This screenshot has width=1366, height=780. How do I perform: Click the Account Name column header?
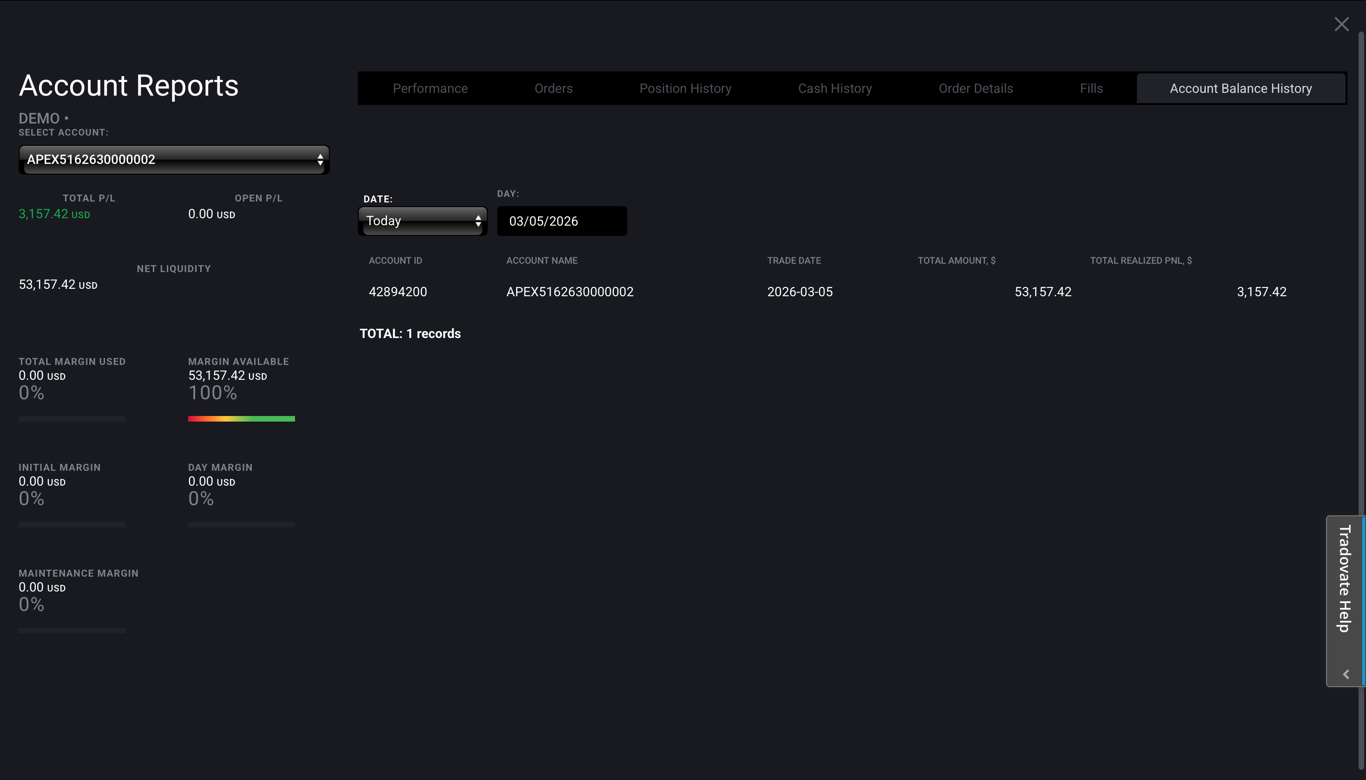point(541,260)
